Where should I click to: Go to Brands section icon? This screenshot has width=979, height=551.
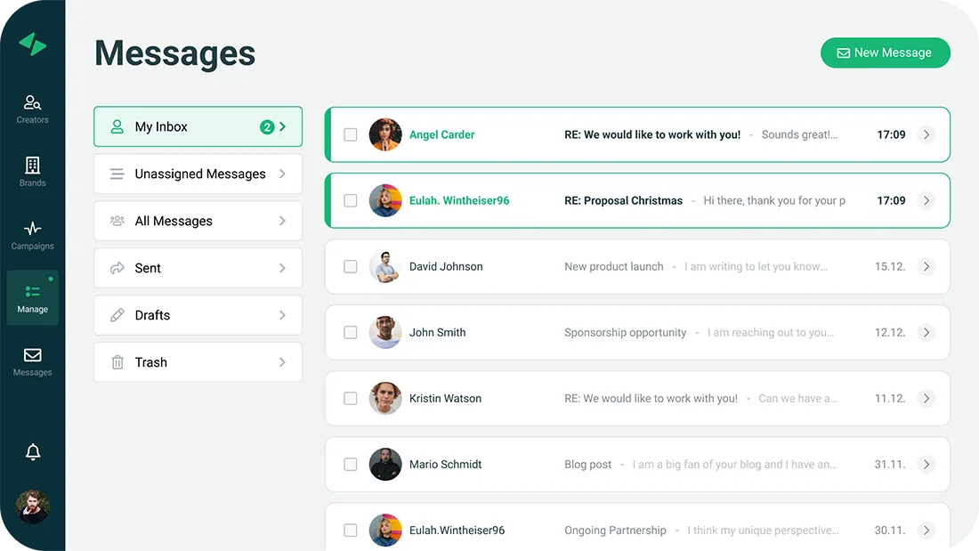[x=32, y=166]
